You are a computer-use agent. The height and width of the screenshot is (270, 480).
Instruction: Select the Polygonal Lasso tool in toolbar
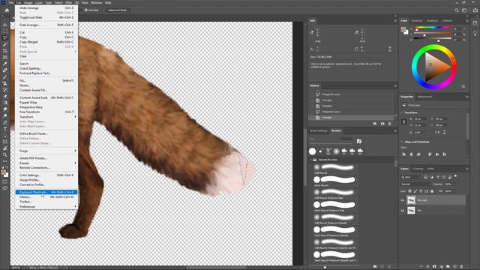click(x=5, y=37)
